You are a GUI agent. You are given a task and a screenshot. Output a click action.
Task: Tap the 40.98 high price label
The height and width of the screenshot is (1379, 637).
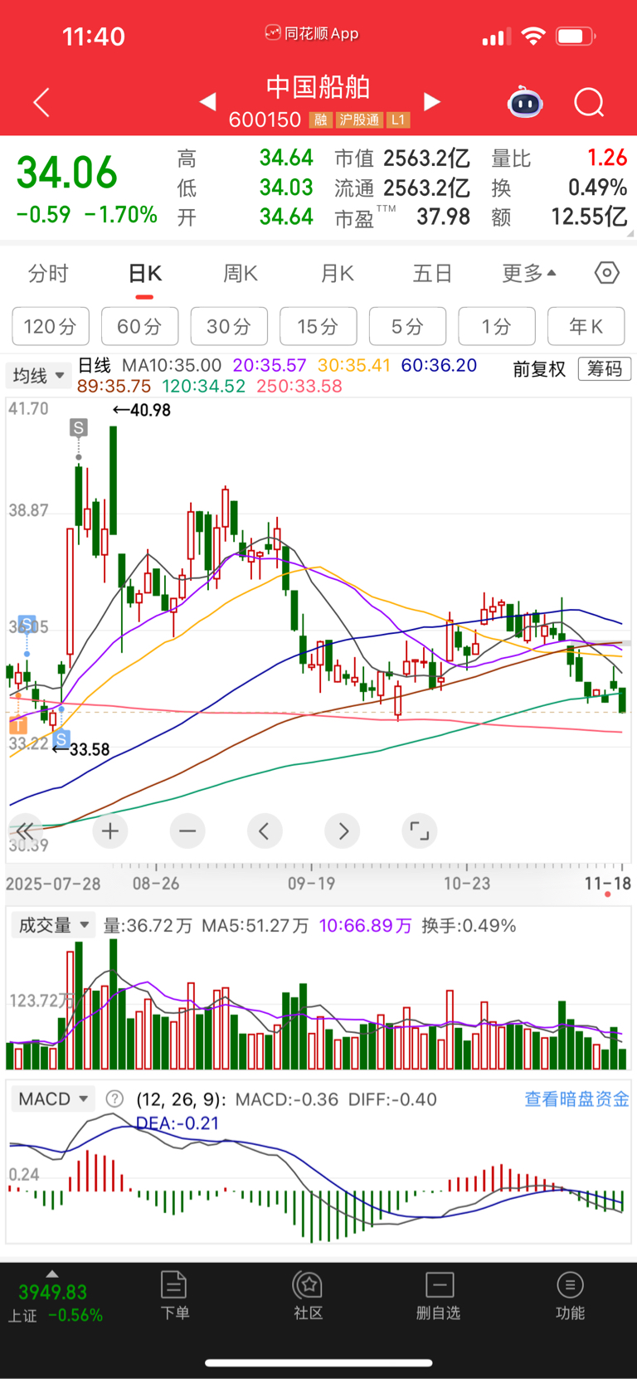click(142, 410)
